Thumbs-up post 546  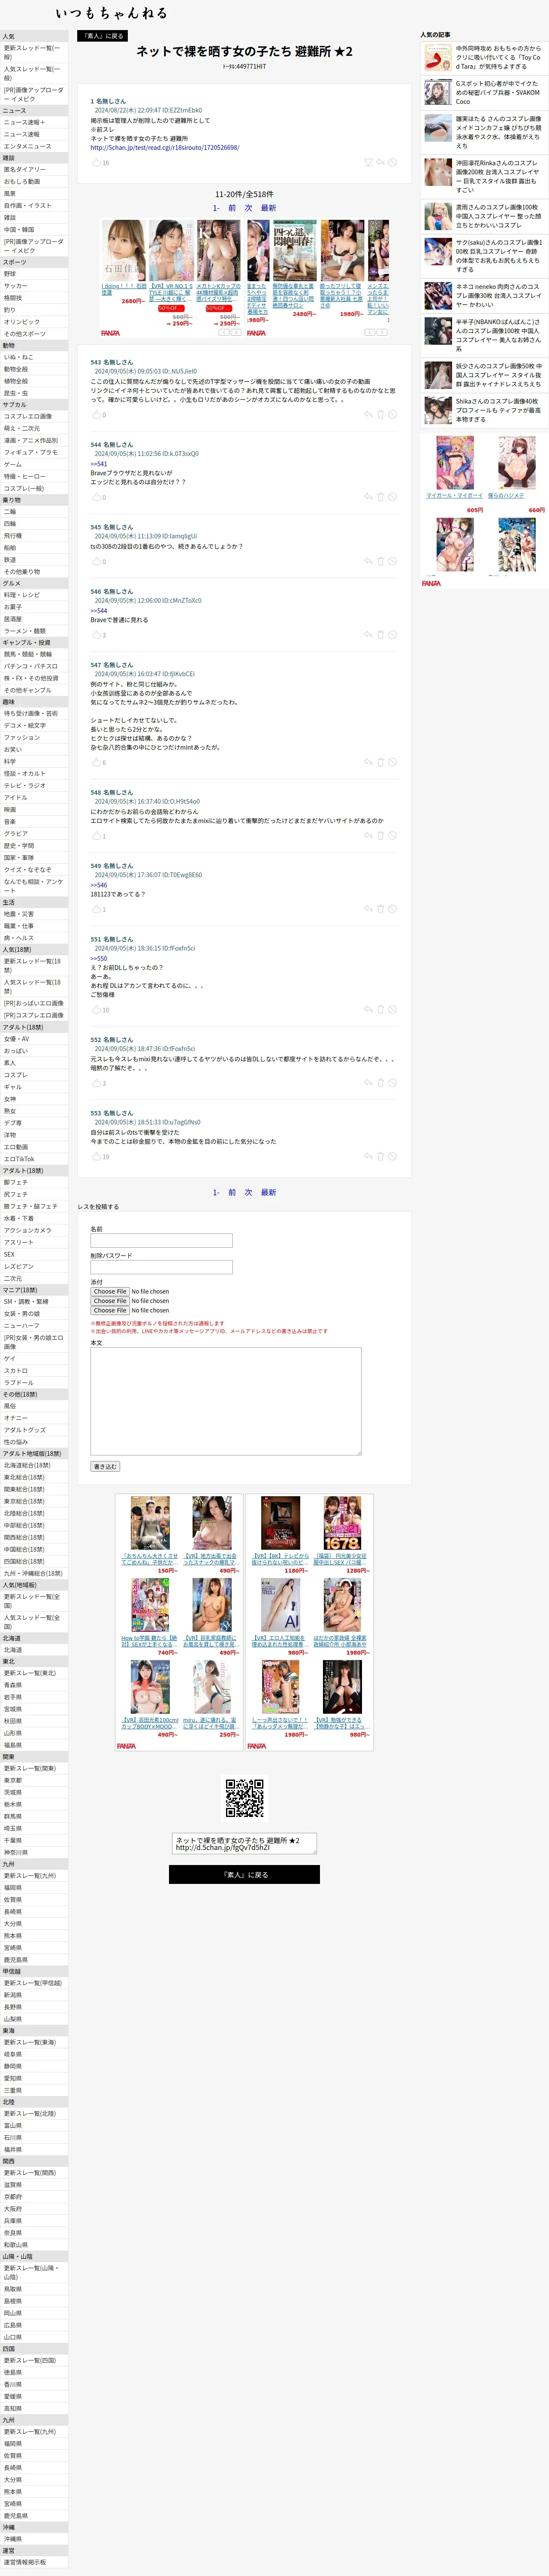point(97,634)
